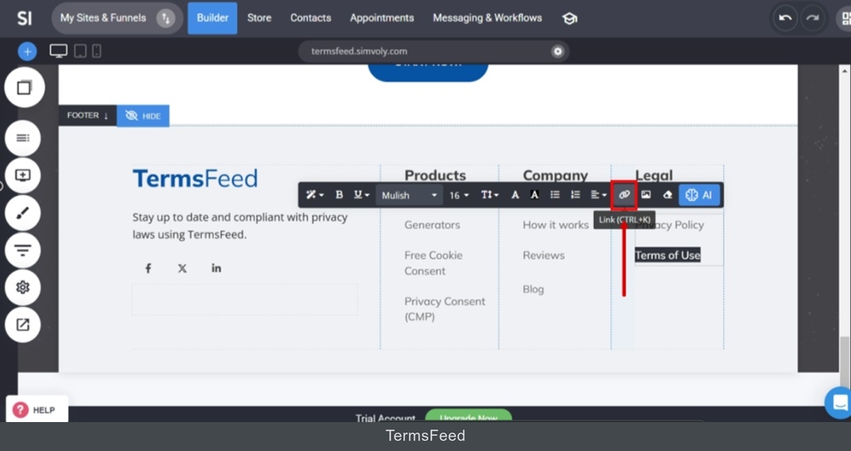851x451 pixels.
Task: Open the filter lines sidebar icon
Action: (x=23, y=250)
